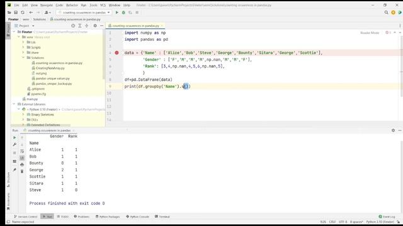Select the counting occurrences in pandas.py editor tab

135,26
